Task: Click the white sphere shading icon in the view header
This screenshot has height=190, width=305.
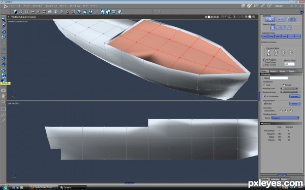Action: (x=250, y=17)
